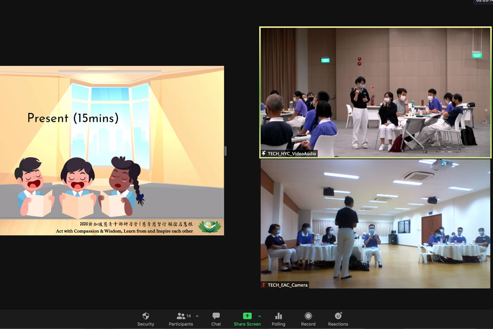This screenshot has width=493, height=329.
Task: Click the shared slide showing Present (15mins)
Action: [112, 150]
